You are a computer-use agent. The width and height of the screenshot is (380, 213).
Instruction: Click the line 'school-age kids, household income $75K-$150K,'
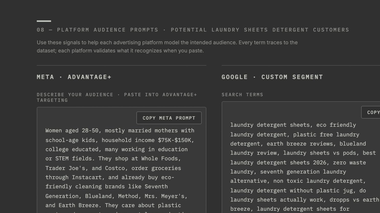[120, 140]
